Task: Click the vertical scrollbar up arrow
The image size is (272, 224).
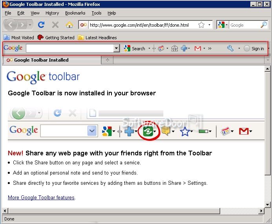Action: (268, 69)
